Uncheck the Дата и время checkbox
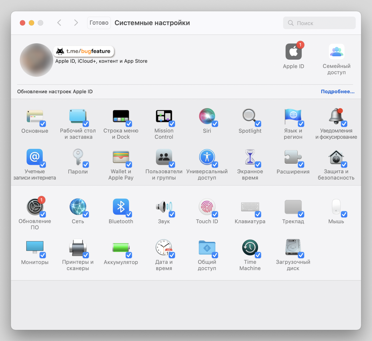 172,255
